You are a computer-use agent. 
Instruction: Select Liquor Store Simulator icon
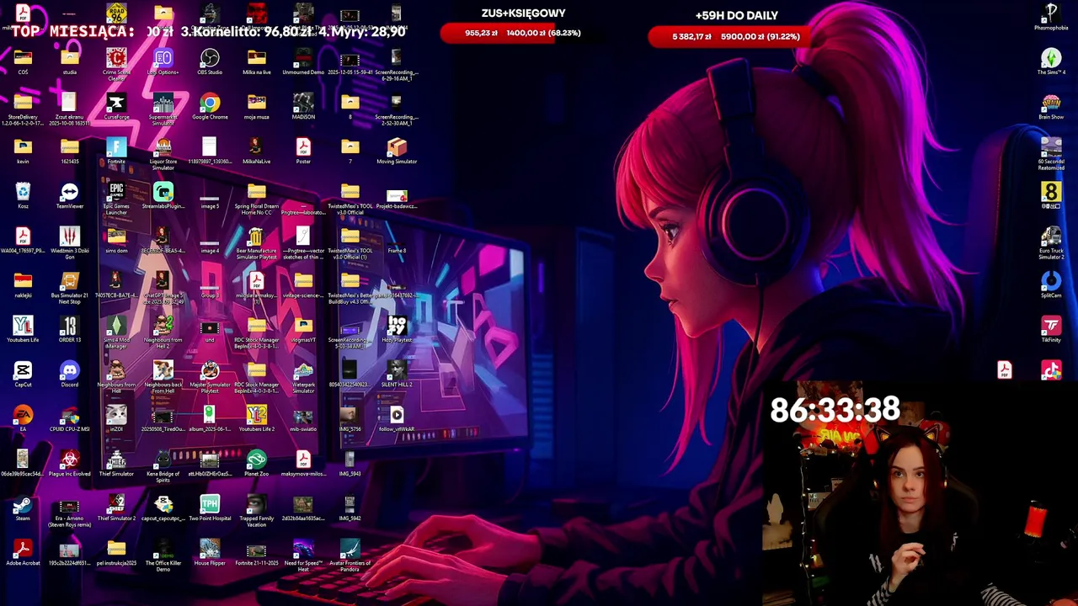(x=163, y=152)
